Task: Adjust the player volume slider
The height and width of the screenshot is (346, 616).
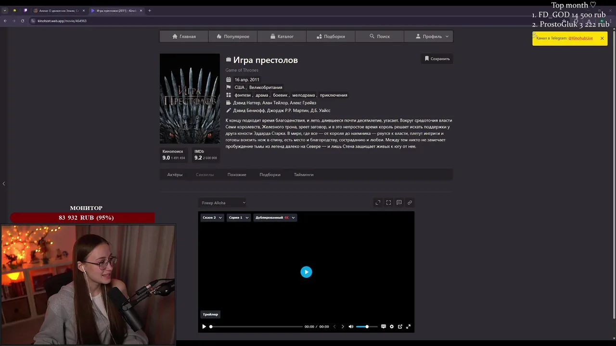Action: pos(367,327)
